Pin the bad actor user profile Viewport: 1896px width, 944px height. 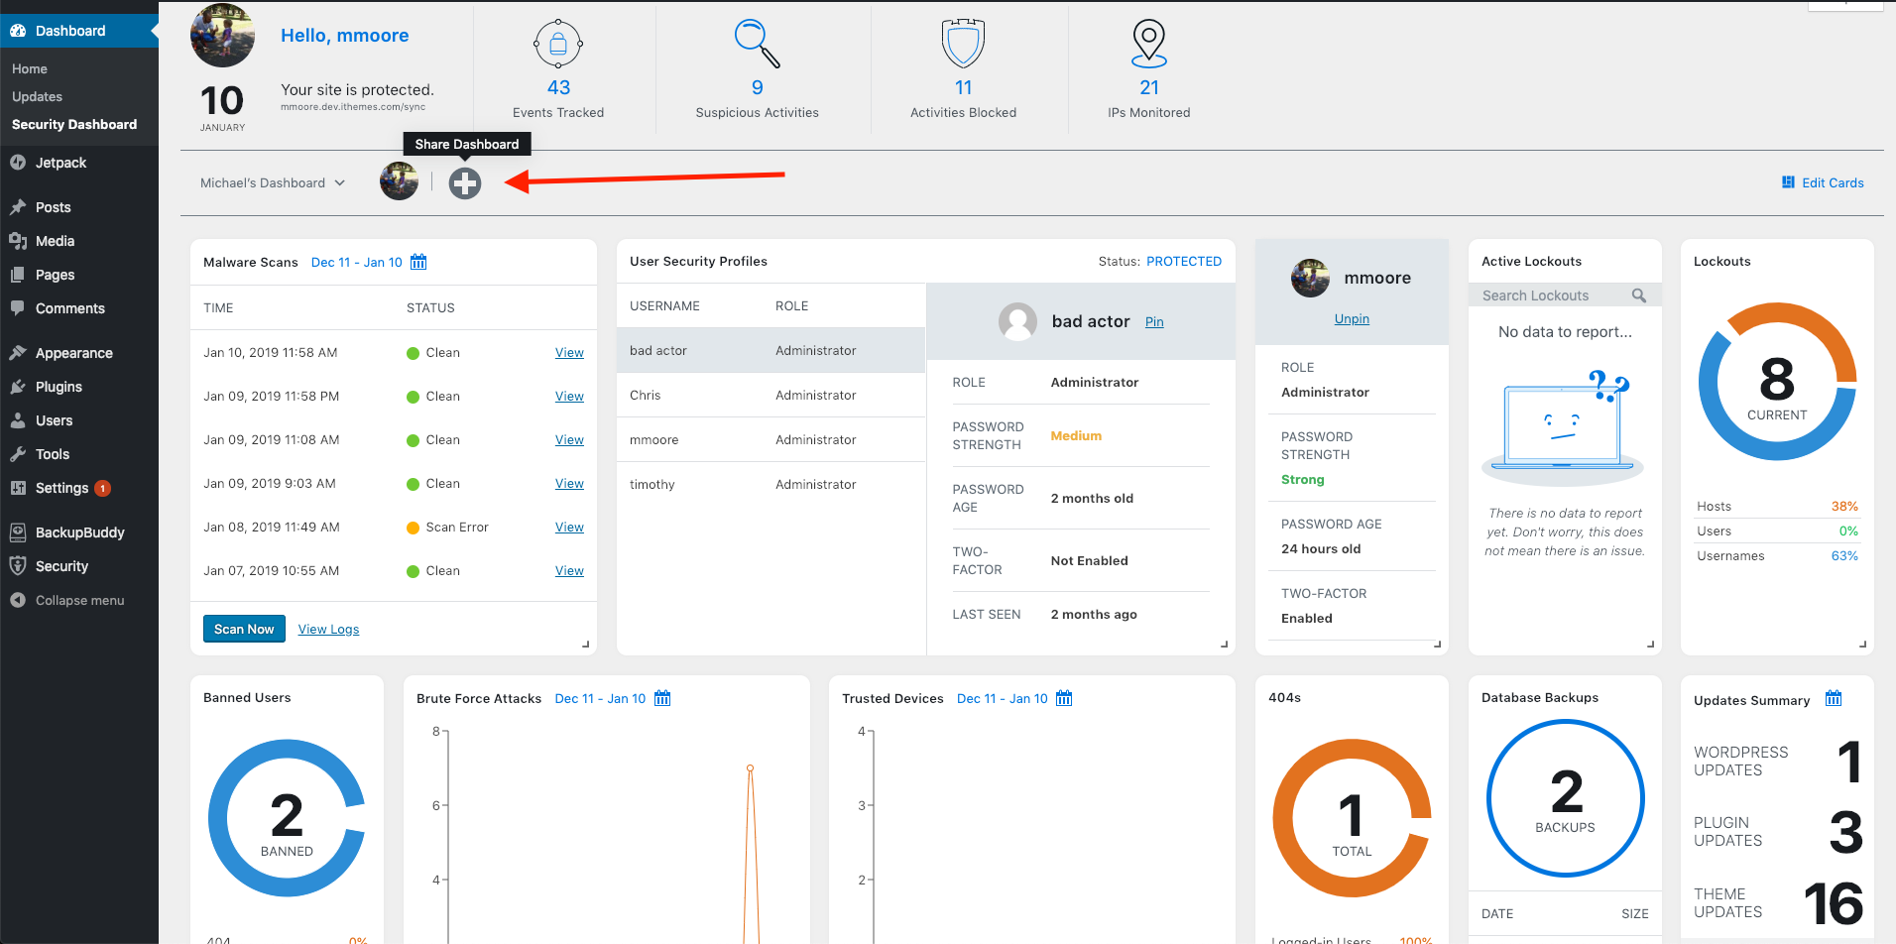[1154, 322]
